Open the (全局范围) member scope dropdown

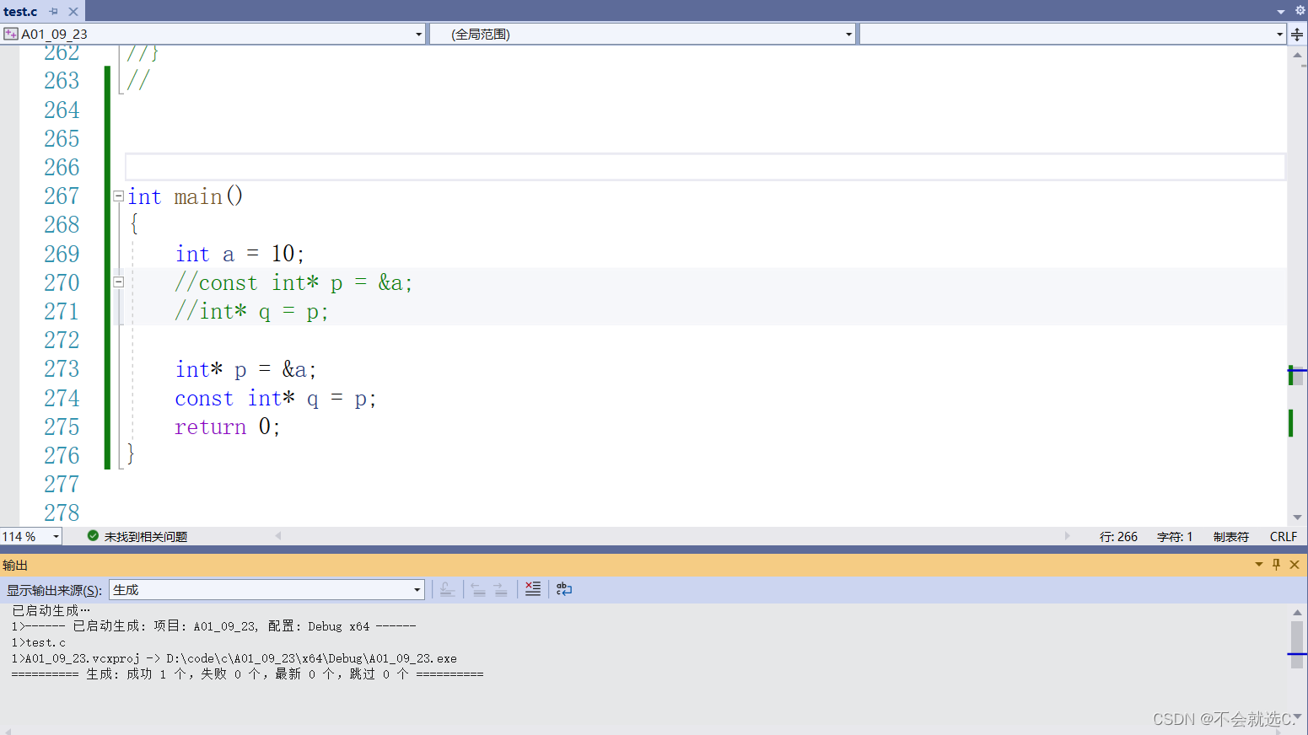point(848,34)
